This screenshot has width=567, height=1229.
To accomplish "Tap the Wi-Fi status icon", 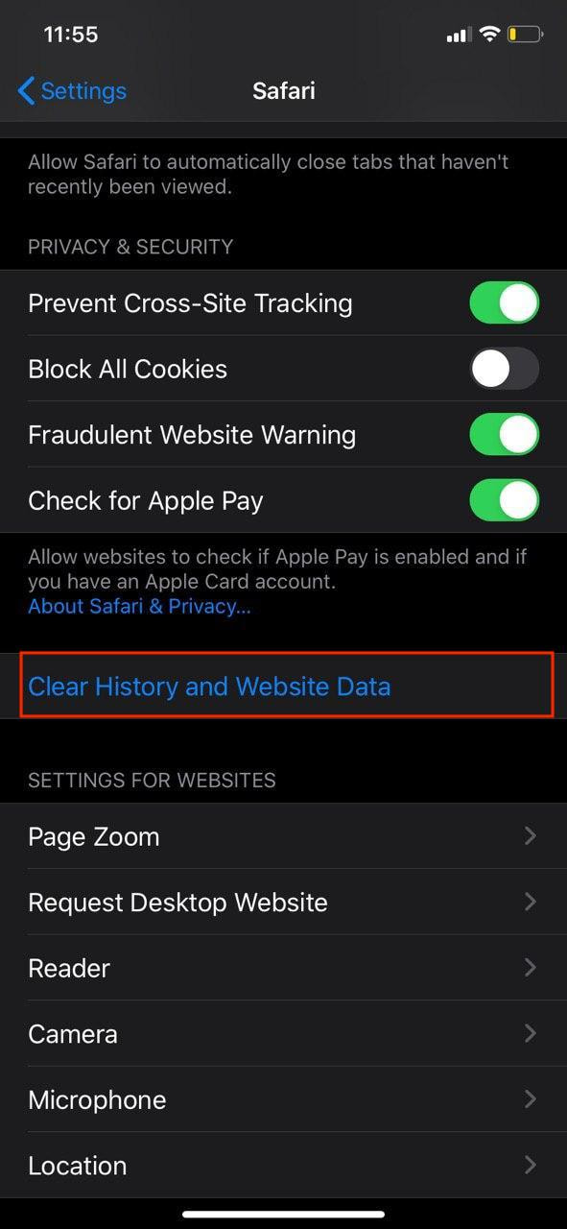I will coord(490,35).
